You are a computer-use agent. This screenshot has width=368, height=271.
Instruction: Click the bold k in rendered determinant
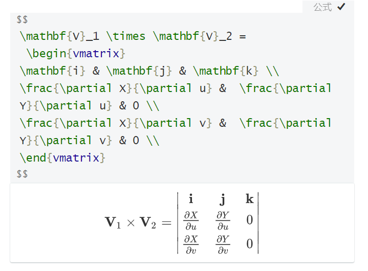click(249, 199)
